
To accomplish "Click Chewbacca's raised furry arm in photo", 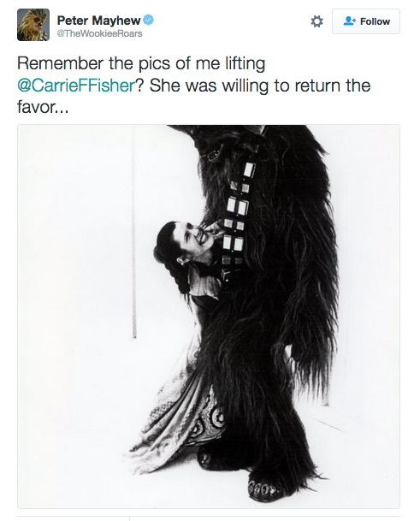I will (312, 266).
